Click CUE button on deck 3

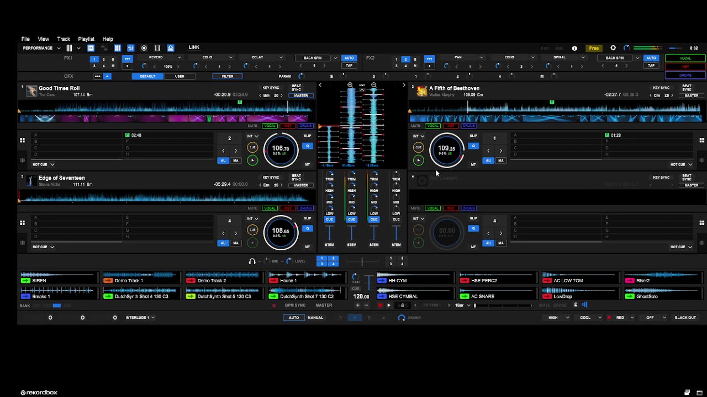click(x=252, y=230)
